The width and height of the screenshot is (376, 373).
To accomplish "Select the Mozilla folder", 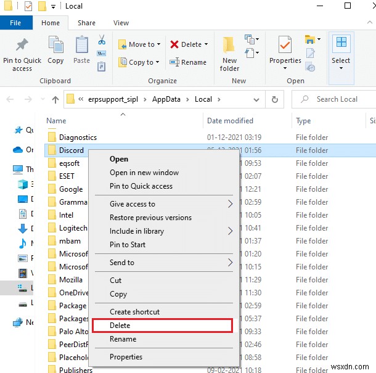I will [71, 280].
